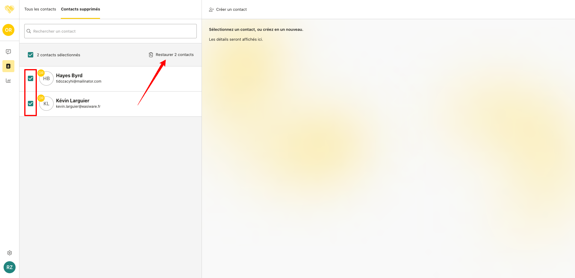Open Kévin Larguier contact name
Image resolution: width=575 pixels, height=278 pixels.
pyautogui.click(x=72, y=101)
